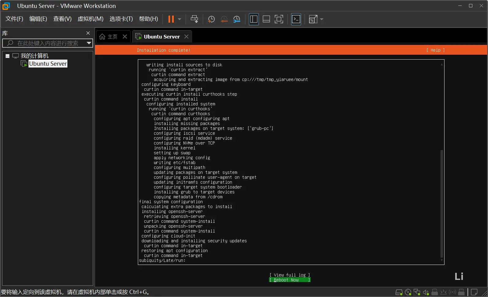Take a snapshot with the clock-plus icon

(x=211, y=19)
